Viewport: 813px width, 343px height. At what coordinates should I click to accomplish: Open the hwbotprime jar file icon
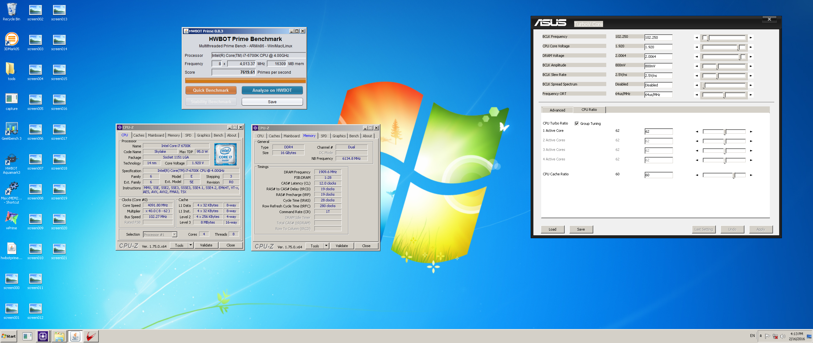pyautogui.click(x=11, y=251)
